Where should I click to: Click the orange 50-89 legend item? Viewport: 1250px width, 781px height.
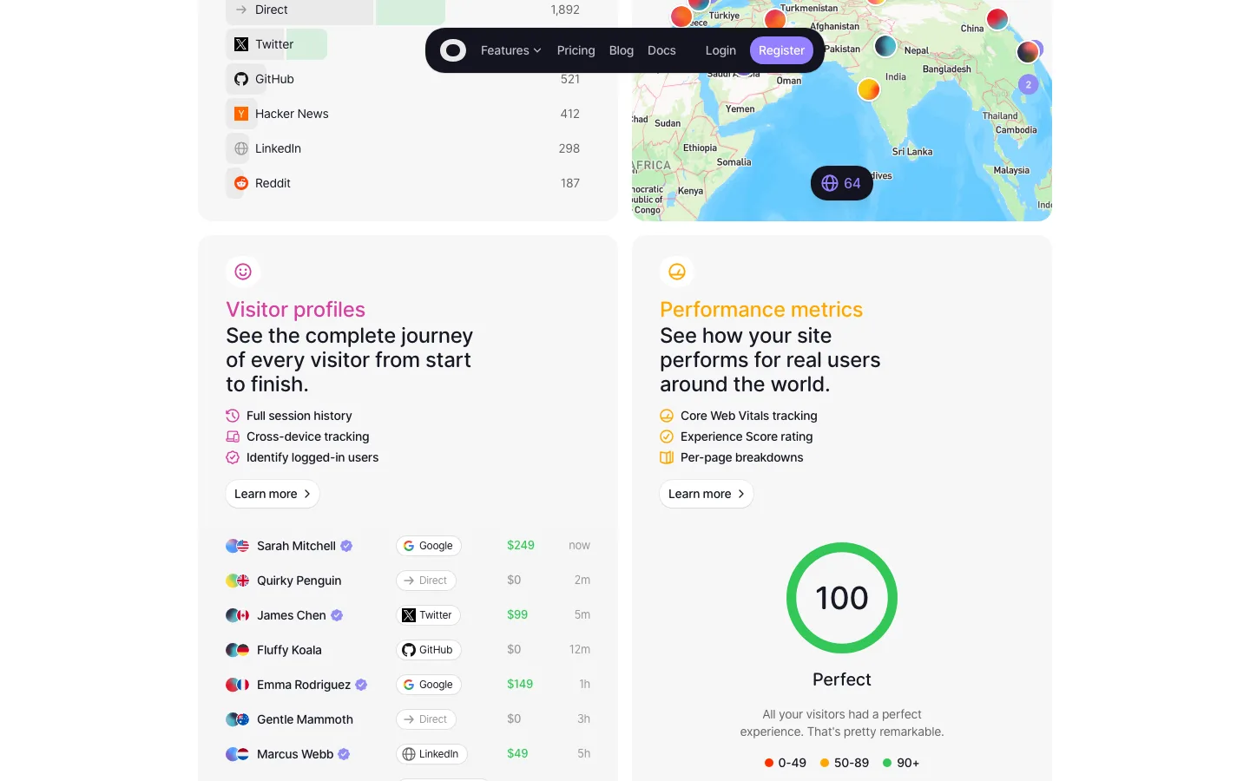[x=845, y=763]
